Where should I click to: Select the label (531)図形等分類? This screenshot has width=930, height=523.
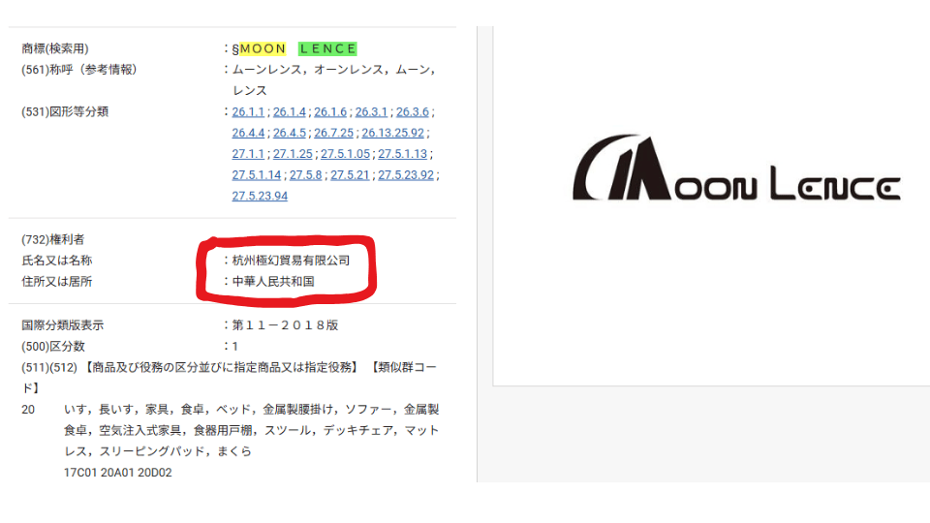(x=65, y=111)
